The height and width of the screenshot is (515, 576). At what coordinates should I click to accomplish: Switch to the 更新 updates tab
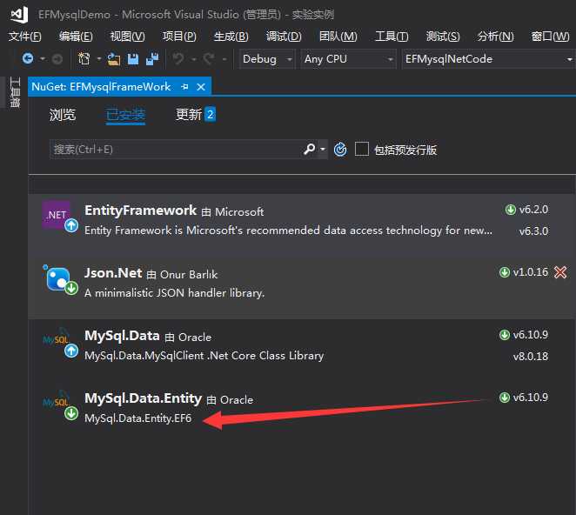[x=196, y=114]
